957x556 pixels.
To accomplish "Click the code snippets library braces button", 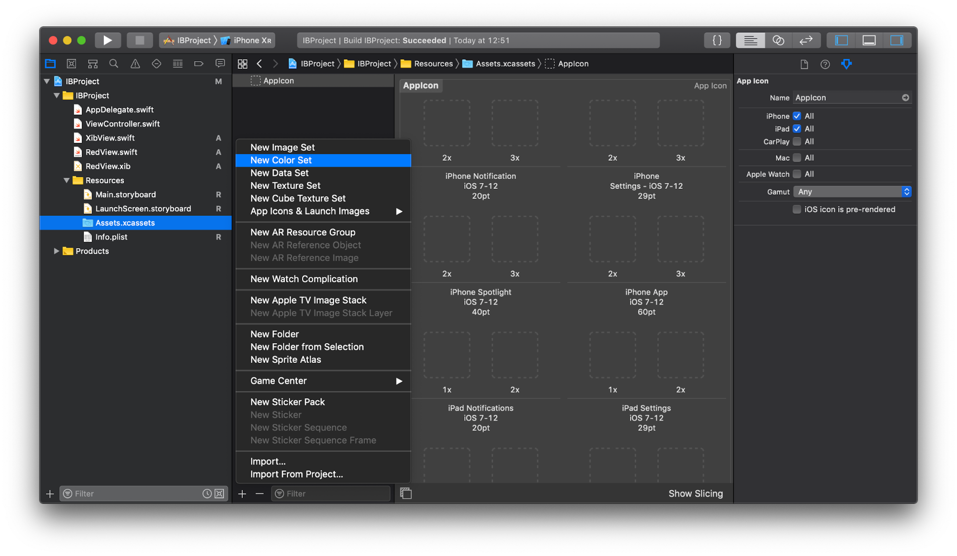I will tap(717, 40).
